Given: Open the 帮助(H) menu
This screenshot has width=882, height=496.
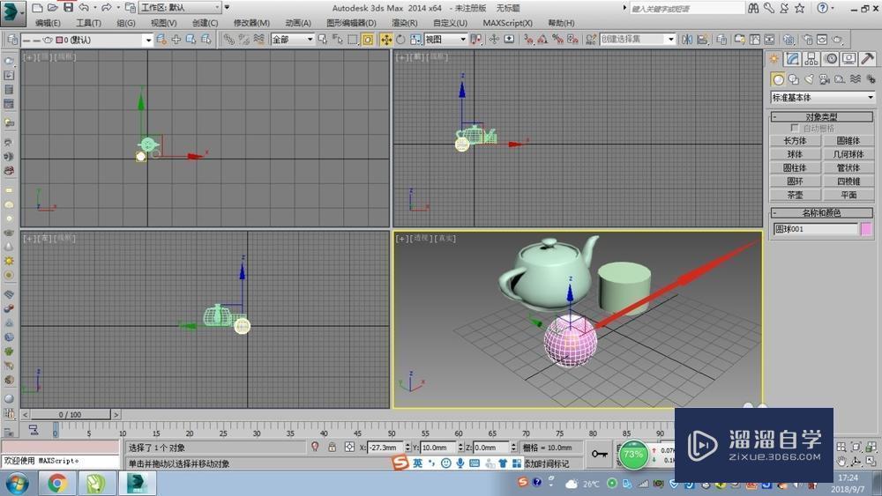Looking at the screenshot, I should pyautogui.click(x=561, y=23).
